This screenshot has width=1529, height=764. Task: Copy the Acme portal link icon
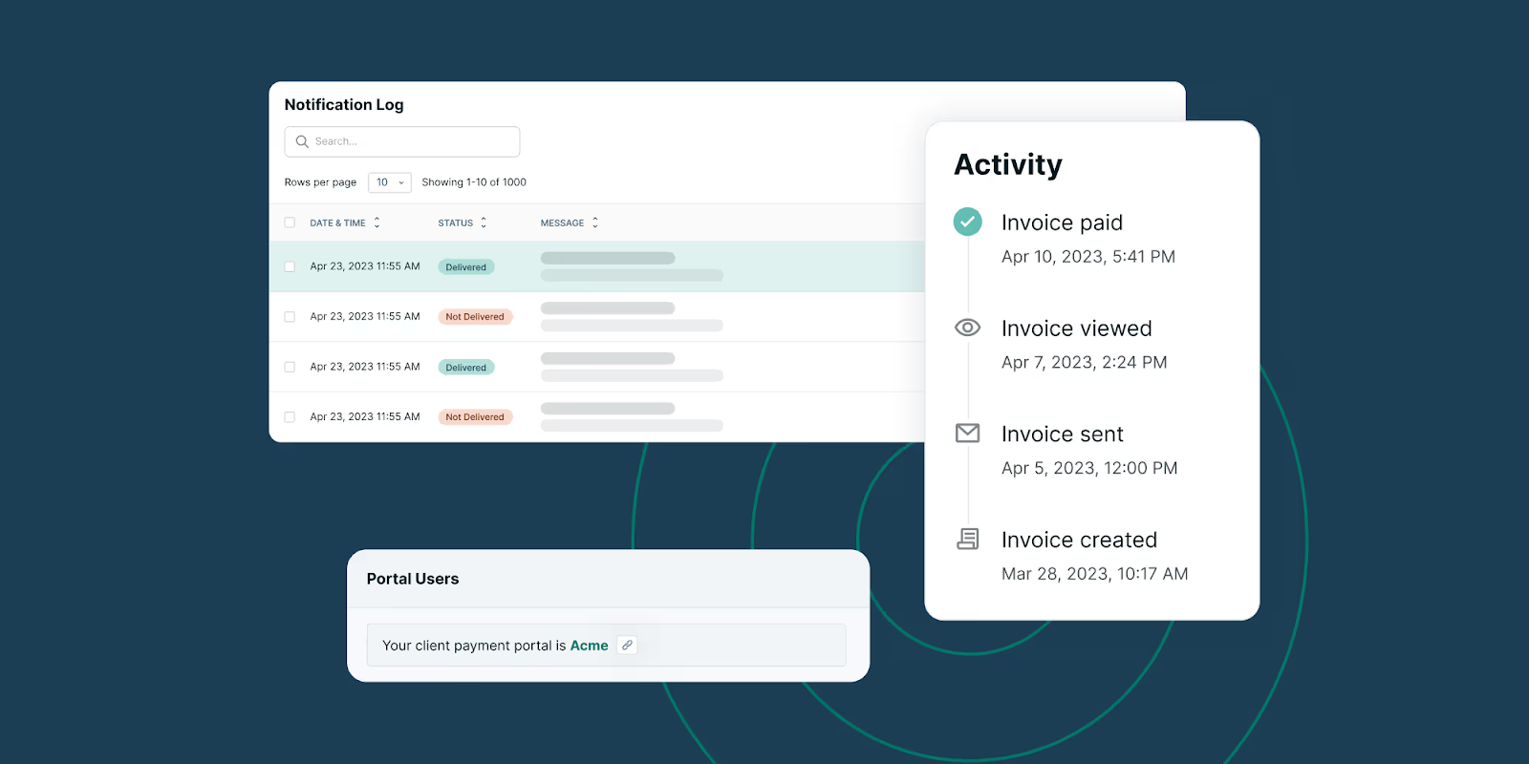(627, 646)
